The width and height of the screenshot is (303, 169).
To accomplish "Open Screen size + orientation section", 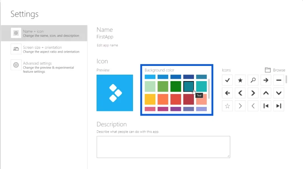I will click(x=44, y=49).
